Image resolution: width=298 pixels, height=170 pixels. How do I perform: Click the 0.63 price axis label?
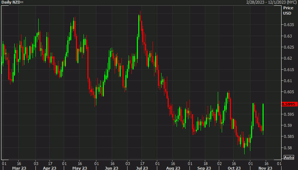(288, 36)
